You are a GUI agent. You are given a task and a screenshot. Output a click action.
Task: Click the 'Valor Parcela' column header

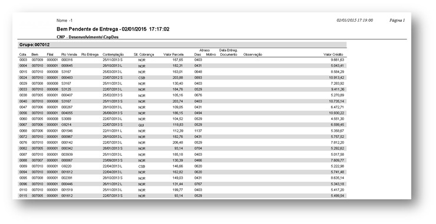(x=173, y=55)
